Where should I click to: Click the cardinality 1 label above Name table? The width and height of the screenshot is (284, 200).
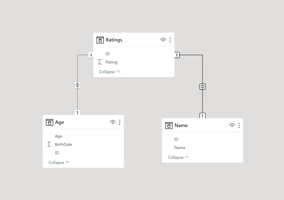[x=203, y=116]
